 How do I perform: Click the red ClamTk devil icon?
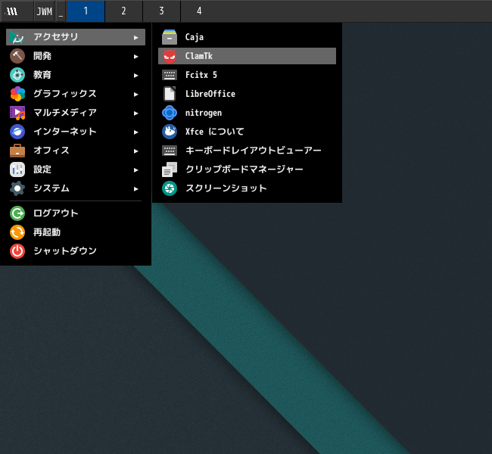click(x=170, y=56)
